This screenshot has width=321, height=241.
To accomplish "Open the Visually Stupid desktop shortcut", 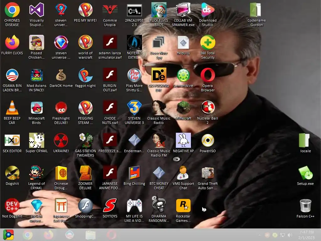I will coord(36,10).
